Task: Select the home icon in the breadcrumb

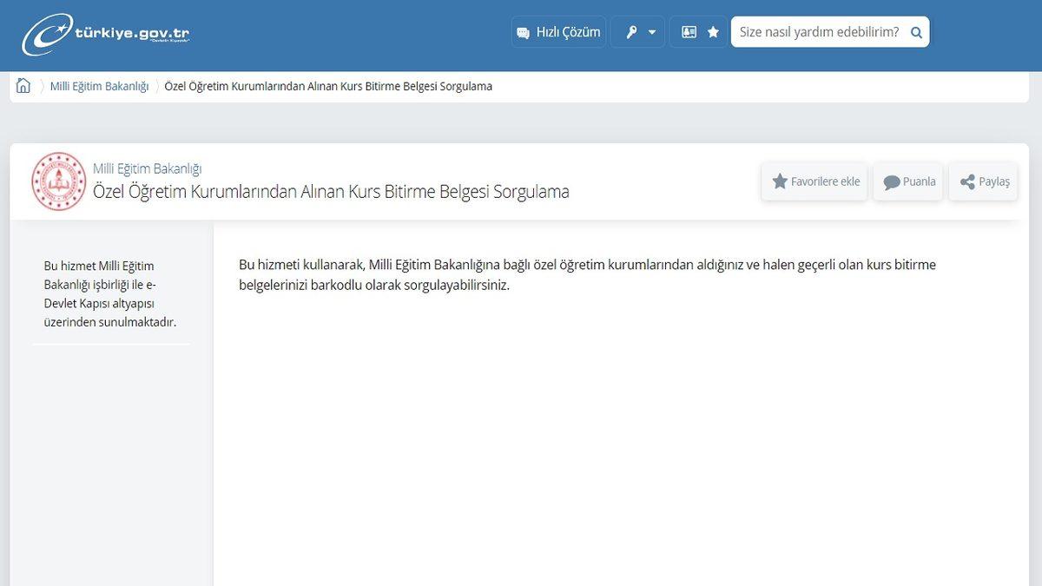Action: tap(23, 86)
